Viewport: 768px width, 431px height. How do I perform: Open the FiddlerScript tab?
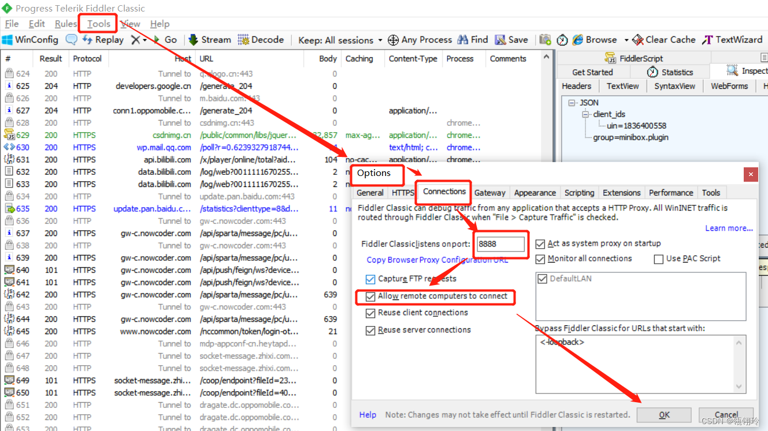pyautogui.click(x=634, y=58)
